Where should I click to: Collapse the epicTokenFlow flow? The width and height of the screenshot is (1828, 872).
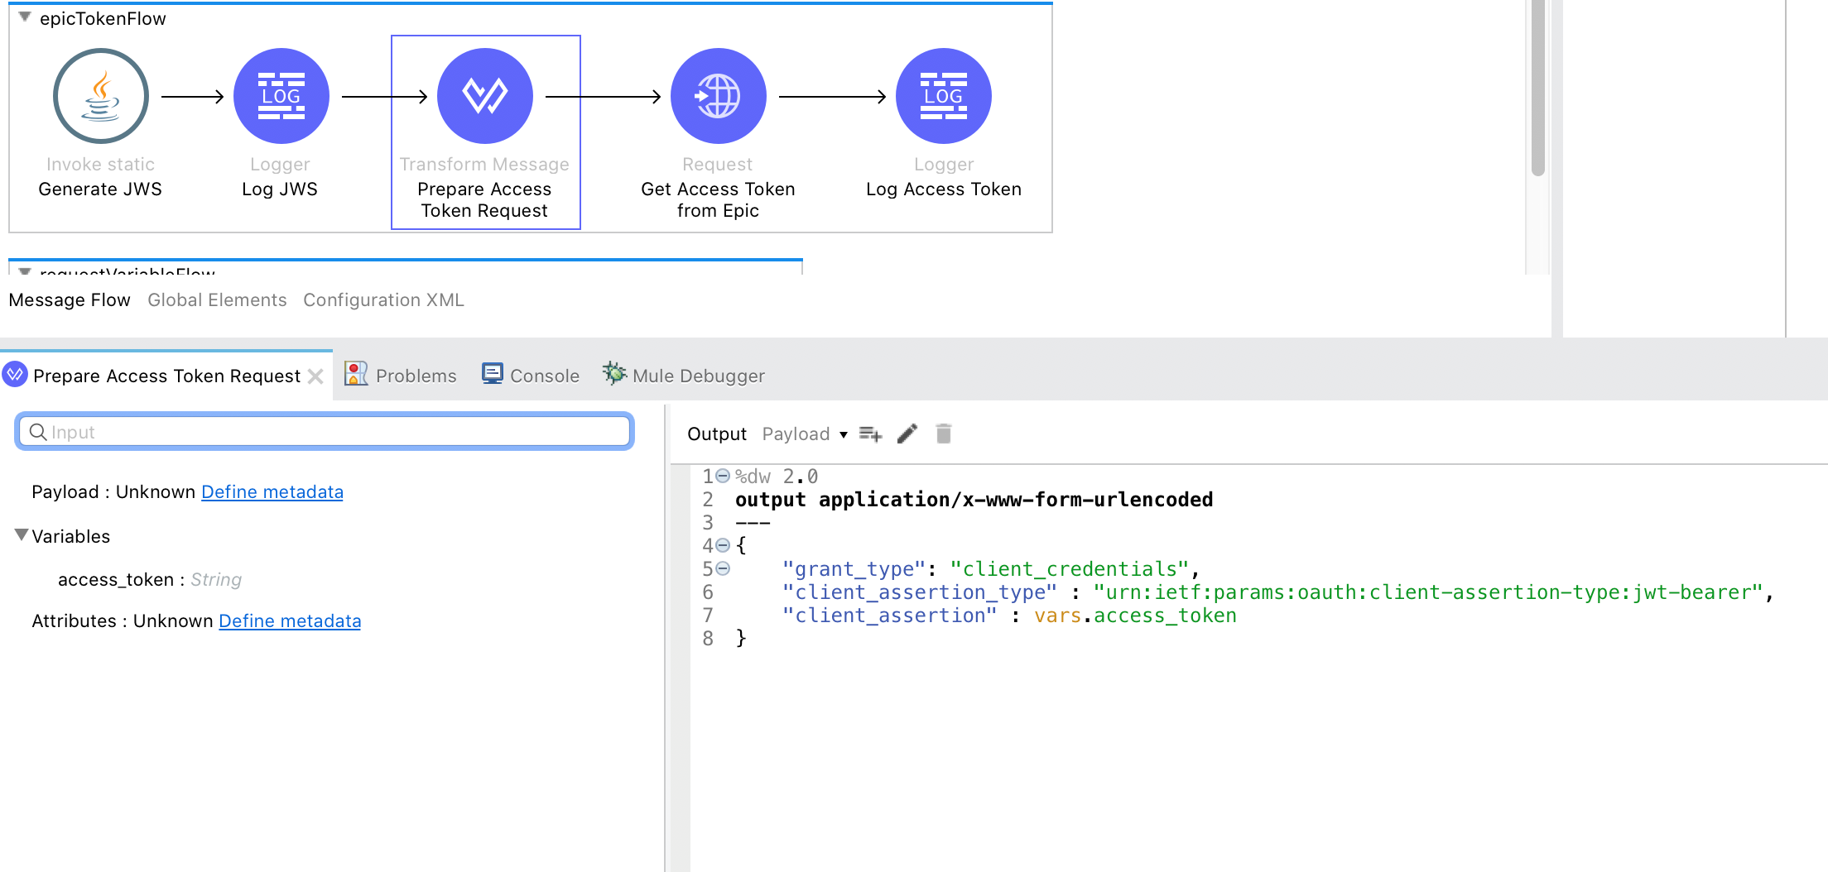pos(25,17)
